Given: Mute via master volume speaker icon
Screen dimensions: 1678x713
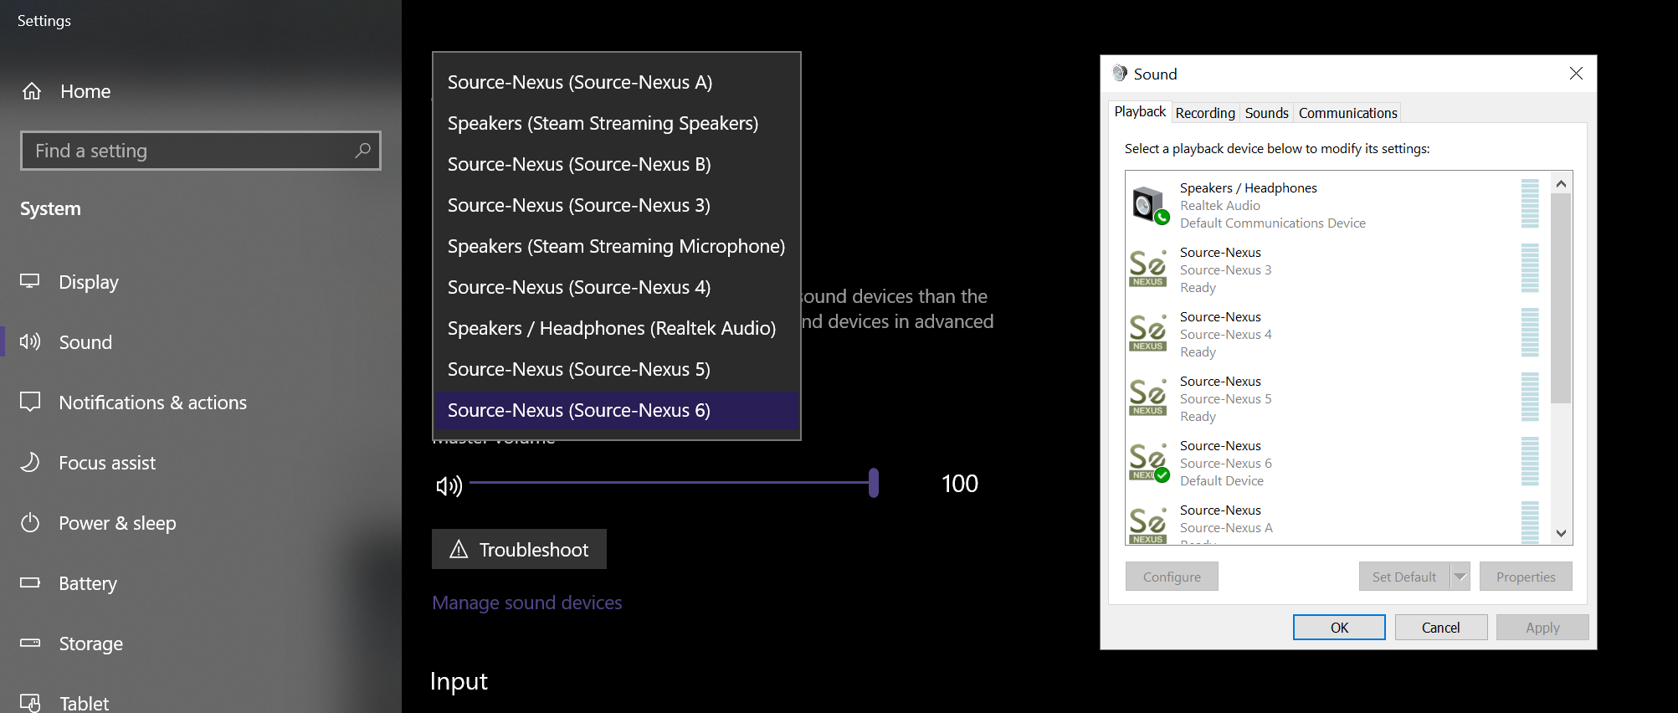Looking at the screenshot, I should (449, 485).
